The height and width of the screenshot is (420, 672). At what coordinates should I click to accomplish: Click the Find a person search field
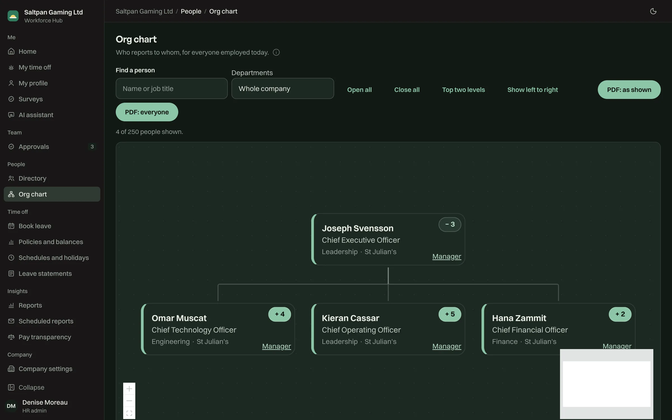(172, 88)
